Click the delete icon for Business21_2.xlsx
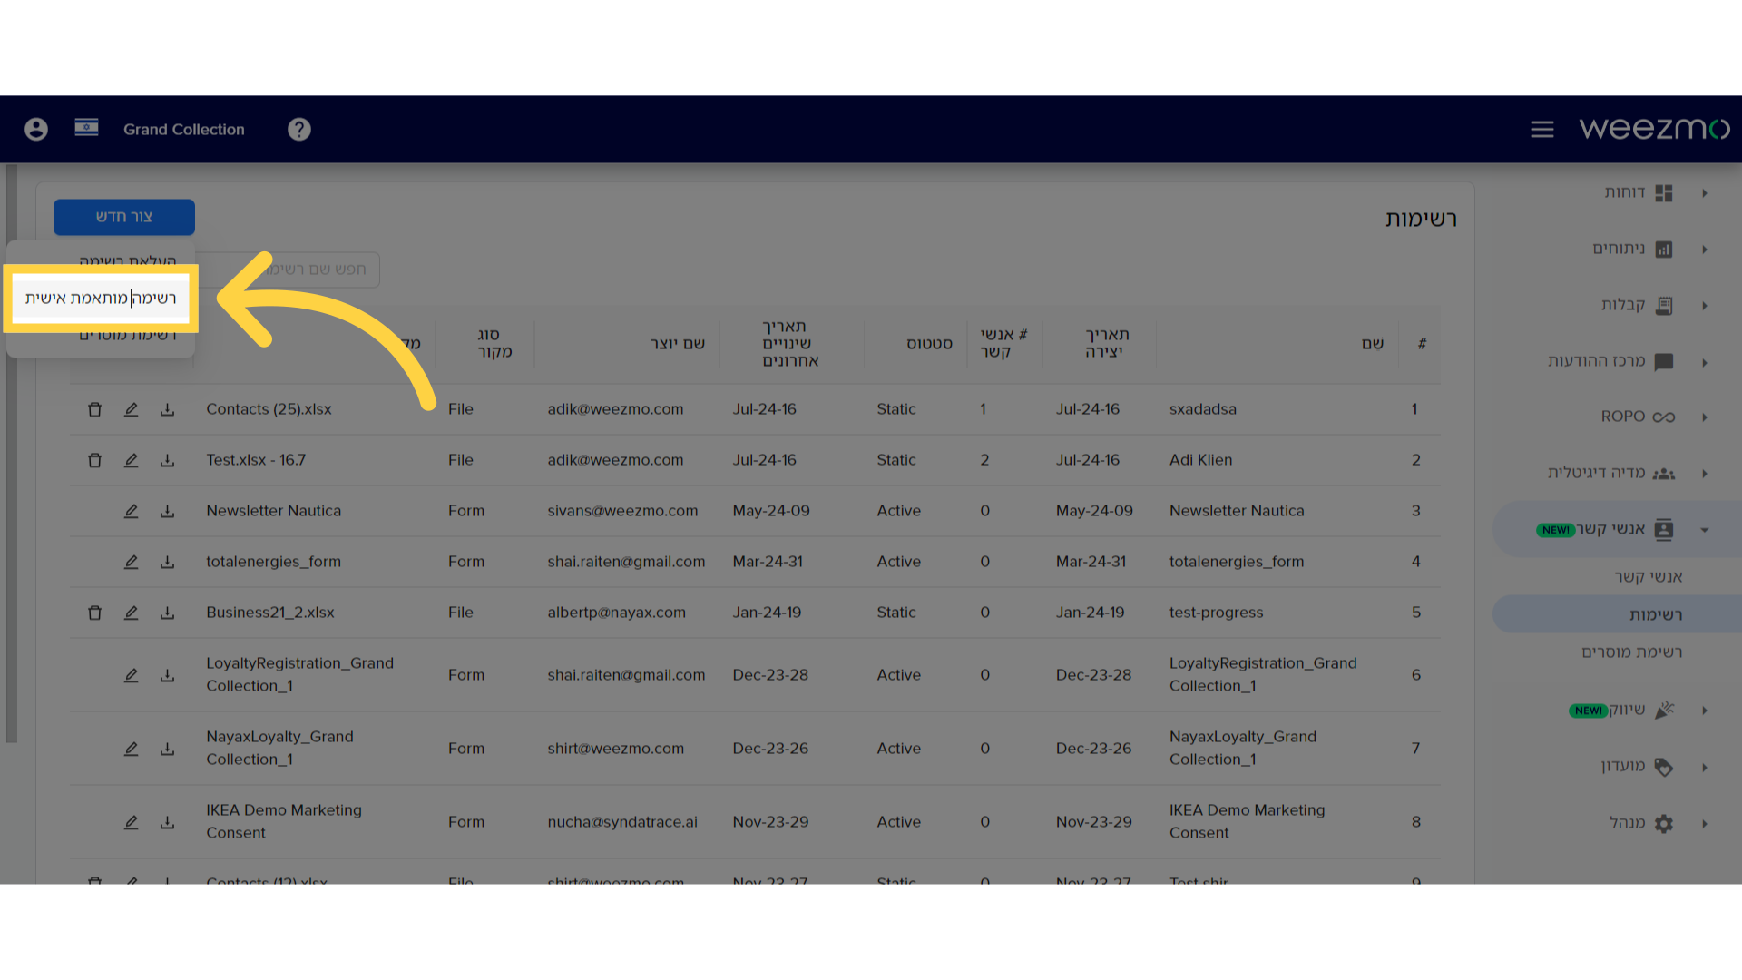The height and width of the screenshot is (980, 1742). click(94, 612)
